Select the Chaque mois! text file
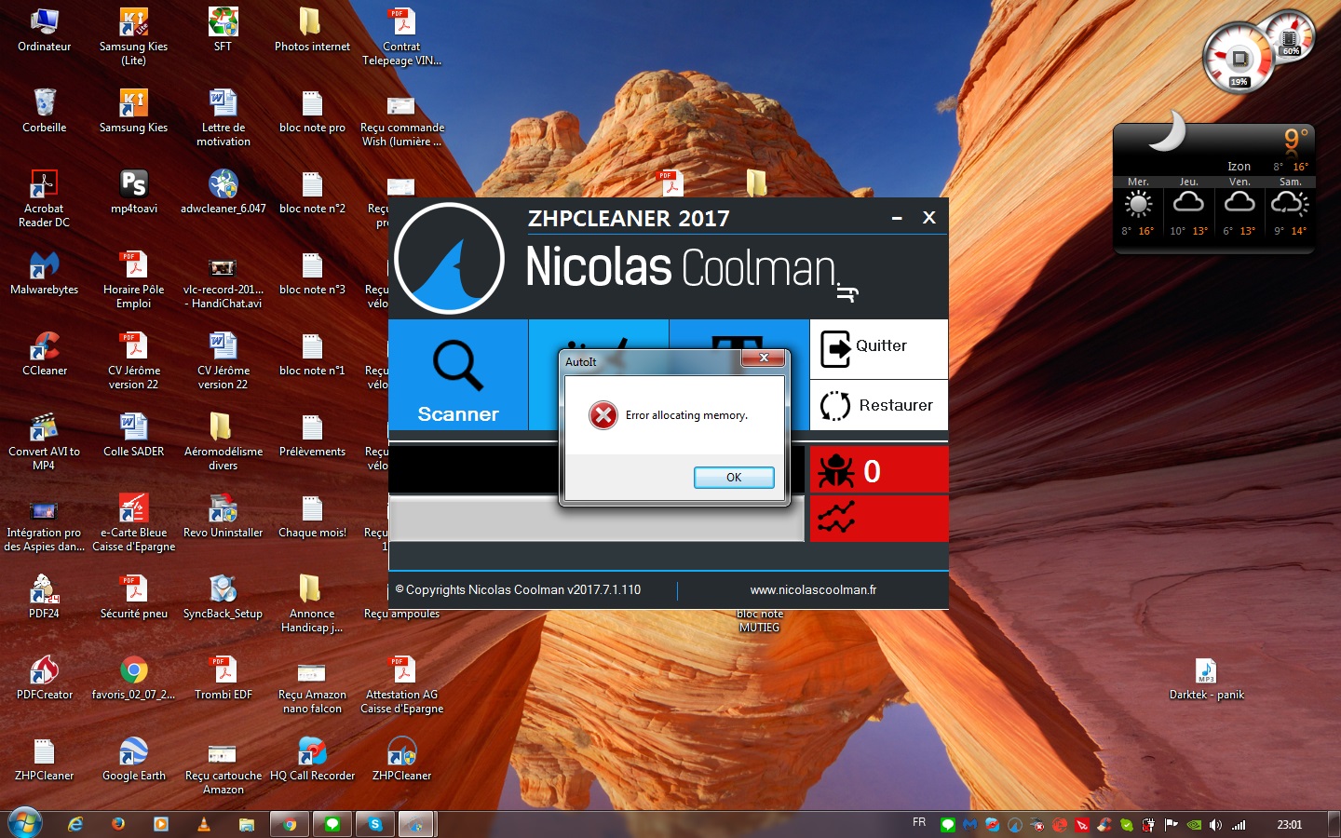The height and width of the screenshot is (838, 1341). click(312, 516)
